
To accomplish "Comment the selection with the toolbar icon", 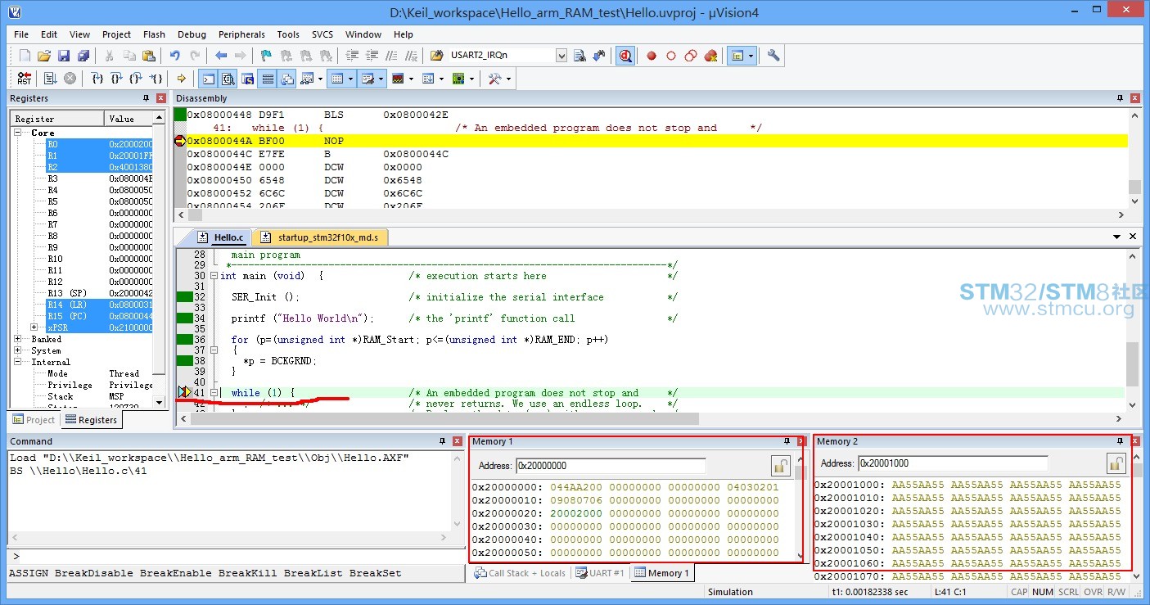I will coord(391,56).
